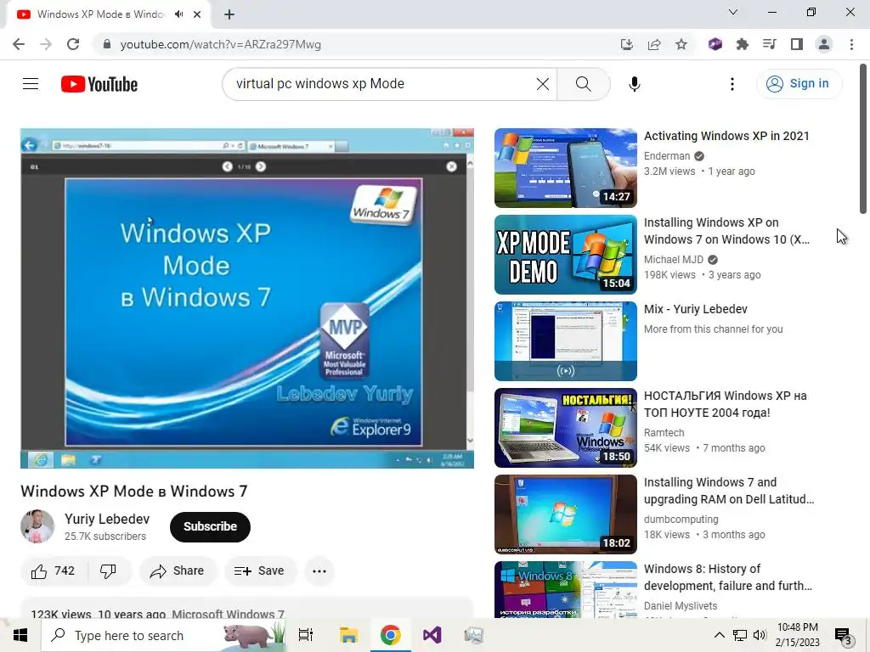Open Installing Windows 7 Dell Latitude thumbnail
The width and height of the screenshot is (870, 652).
(565, 514)
